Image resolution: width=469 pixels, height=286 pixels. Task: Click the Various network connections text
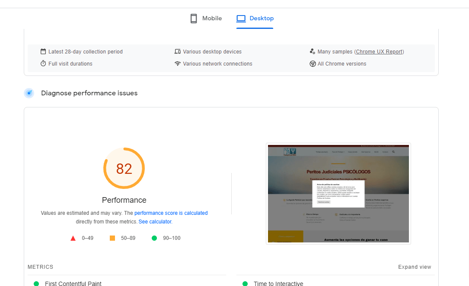tap(217, 63)
